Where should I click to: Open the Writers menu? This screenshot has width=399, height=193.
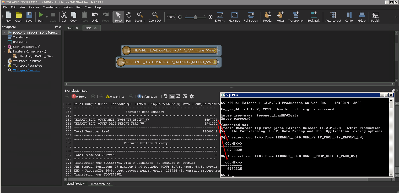coord(68,7)
